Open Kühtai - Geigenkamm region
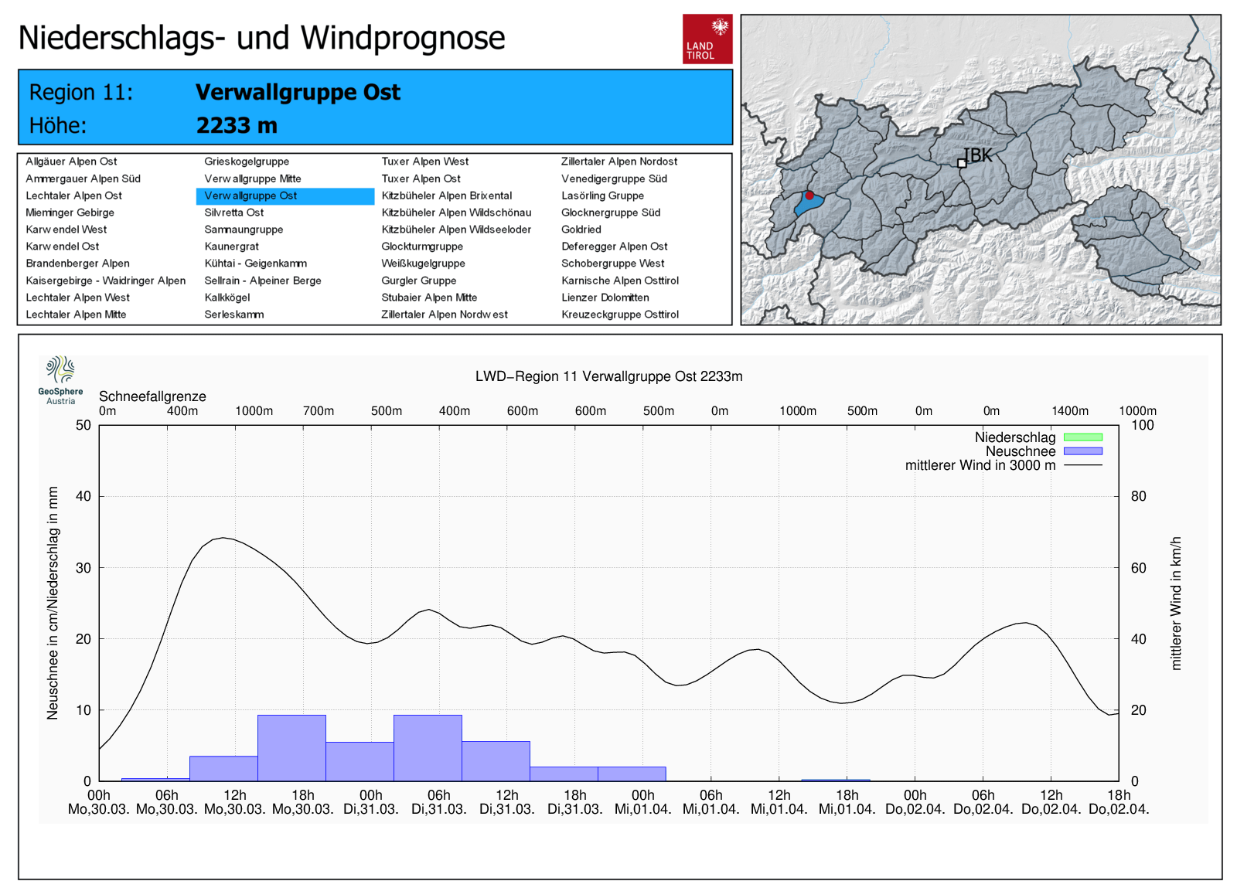The width and height of the screenshot is (1237, 891). (x=255, y=264)
